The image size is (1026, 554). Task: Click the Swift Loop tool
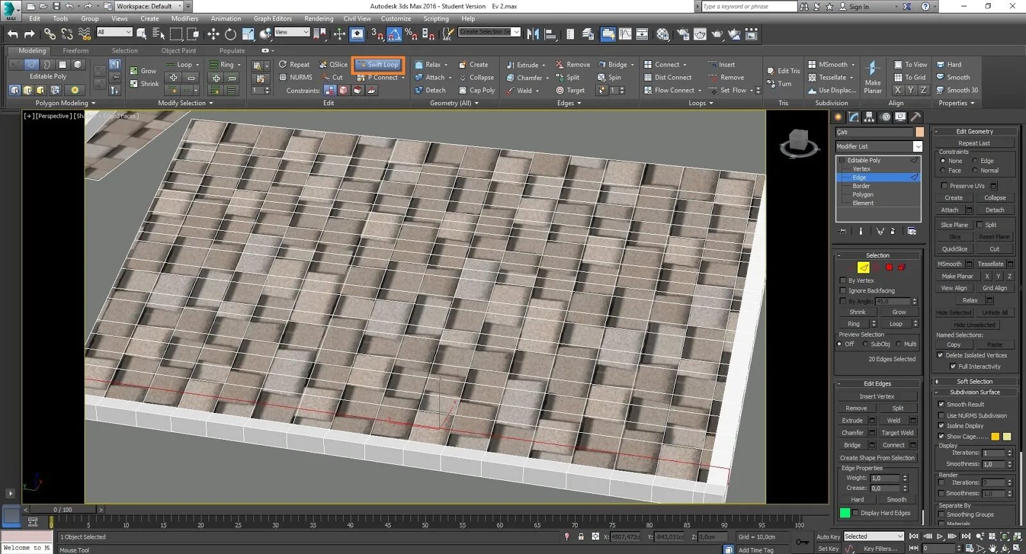378,64
